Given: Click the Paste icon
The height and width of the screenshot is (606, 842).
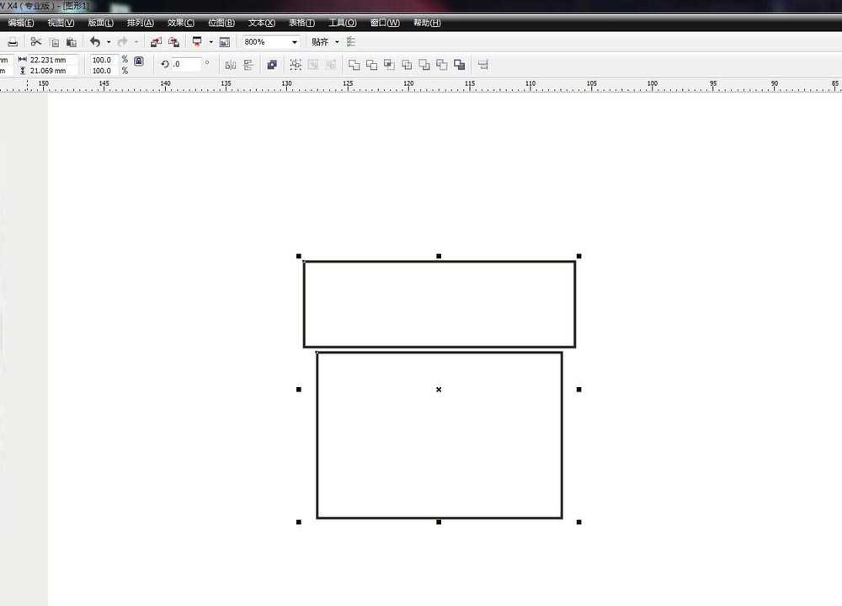Looking at the screenshot, I should (72, 41).
